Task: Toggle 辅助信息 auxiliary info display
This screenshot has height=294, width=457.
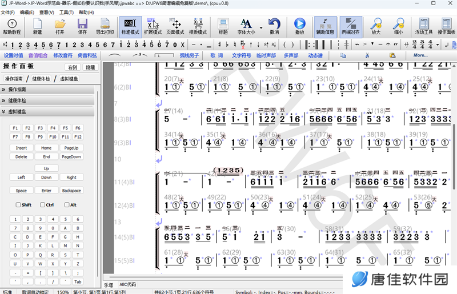Action: point(325,27)
